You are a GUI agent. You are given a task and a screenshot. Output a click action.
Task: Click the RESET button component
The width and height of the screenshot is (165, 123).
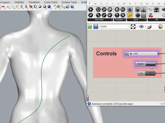(x=146, y=64)
